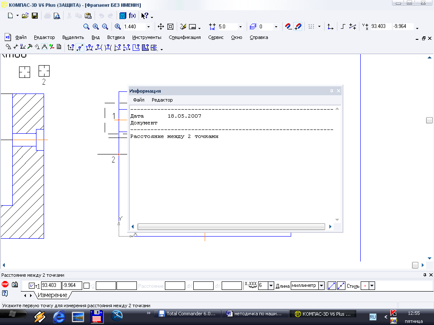Select the Angle measurement tool

click(117, 47)
